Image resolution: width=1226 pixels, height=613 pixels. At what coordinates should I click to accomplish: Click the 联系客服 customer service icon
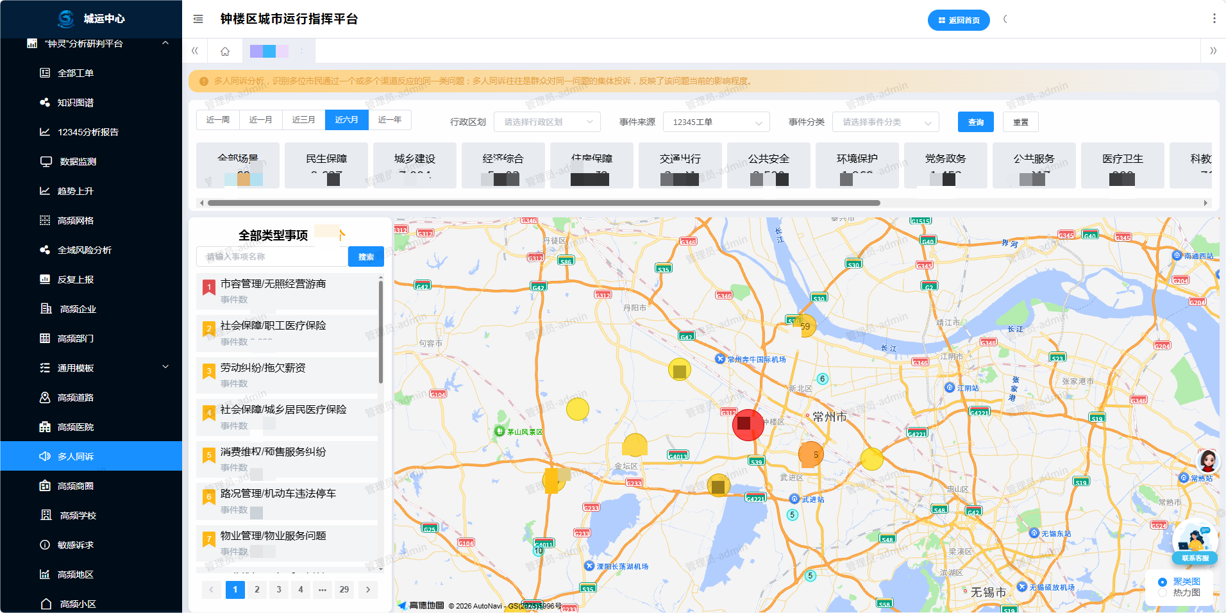click(1195, 543)
